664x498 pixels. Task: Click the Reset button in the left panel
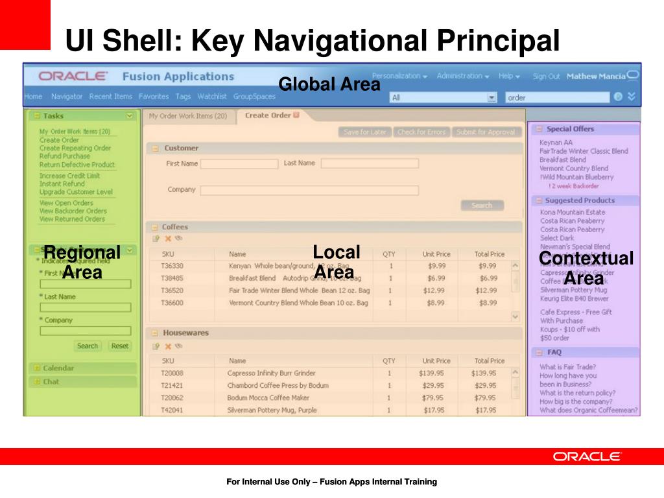[120, 346]
